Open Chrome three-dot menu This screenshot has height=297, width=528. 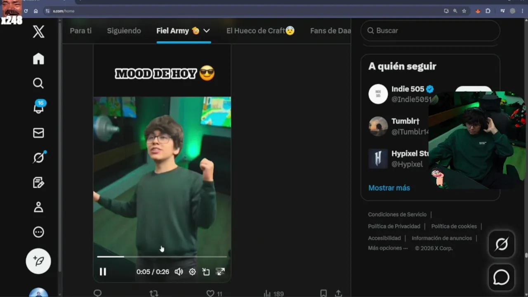(x=522, y=11)
